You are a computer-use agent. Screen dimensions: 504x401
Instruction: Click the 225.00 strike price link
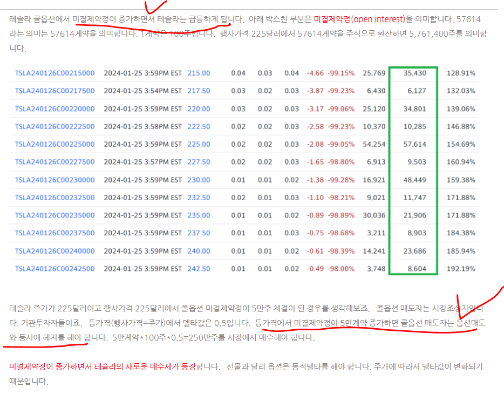(x=199, y=145)
